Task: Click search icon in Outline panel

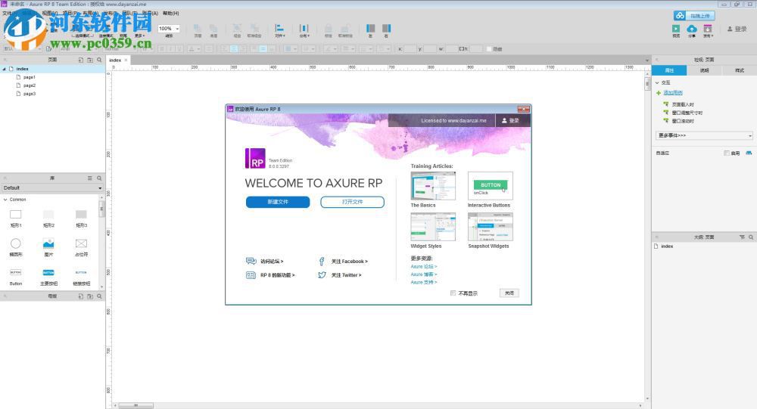Action: click(751, 237)
